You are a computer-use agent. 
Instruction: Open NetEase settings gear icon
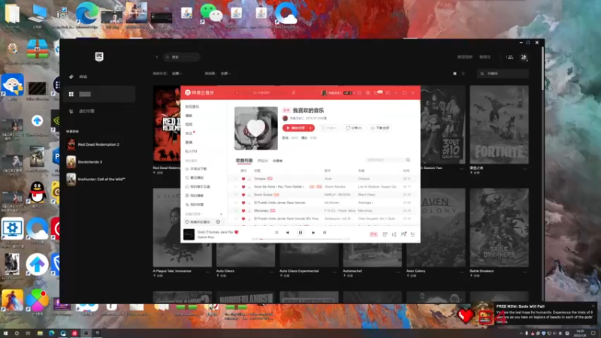click(x=367, y=92)
